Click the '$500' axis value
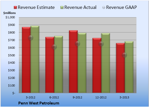The width and height of the screenshot is (149, 107). (11, 55)
